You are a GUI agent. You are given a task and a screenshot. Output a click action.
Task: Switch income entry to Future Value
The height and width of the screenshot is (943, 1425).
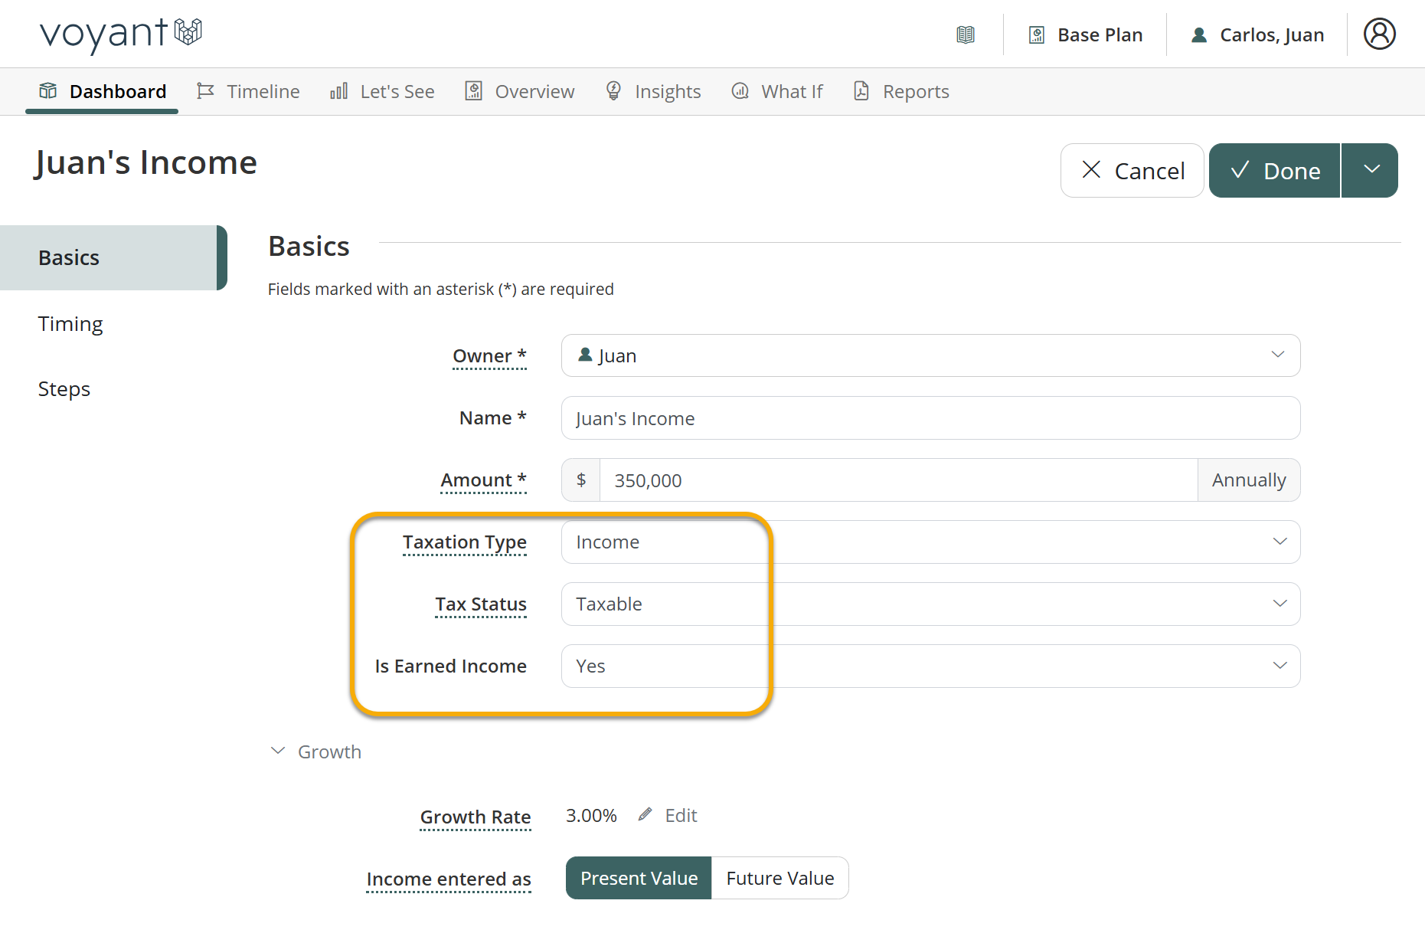click(780, 878)
